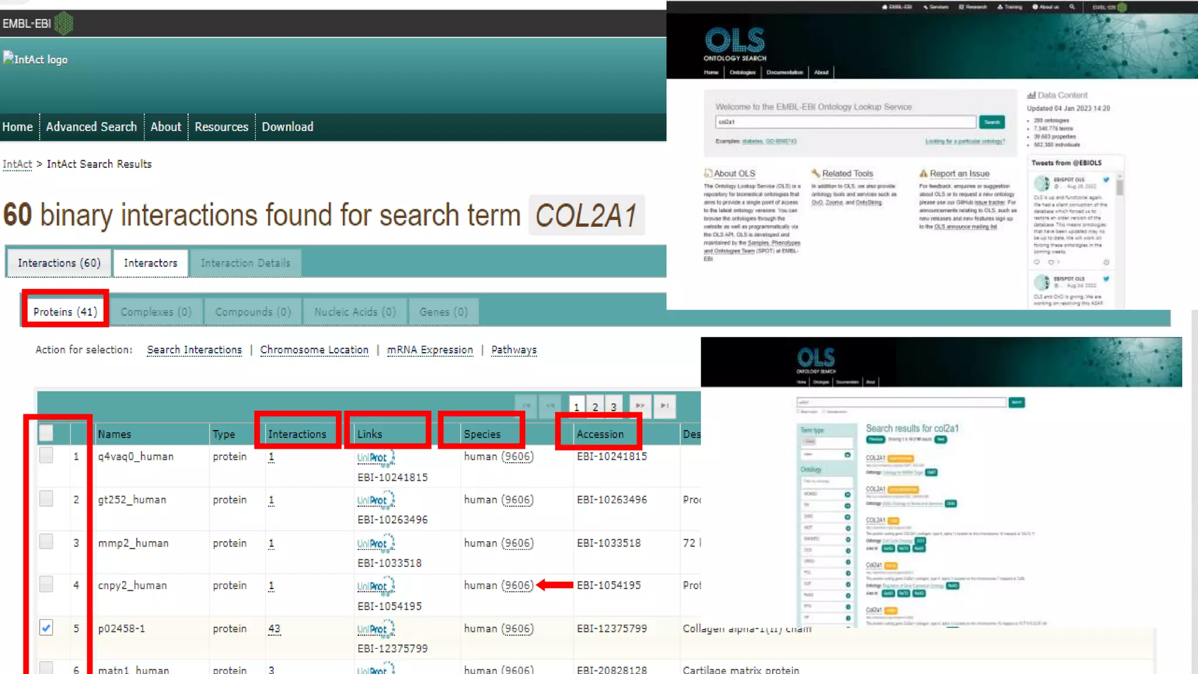Screen dimensions: 1198x674
Task: Click UniProt icon in p02458-1 row
Action: [375, 629]
